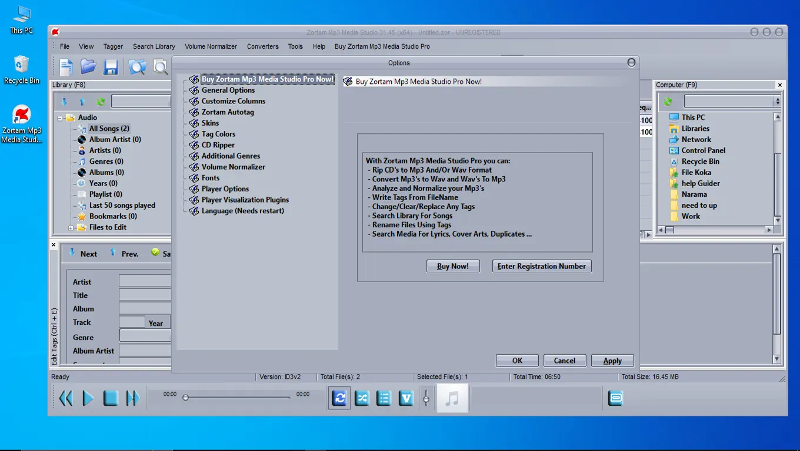Refresh the Computer panel with green icon

tap(668, 102)
